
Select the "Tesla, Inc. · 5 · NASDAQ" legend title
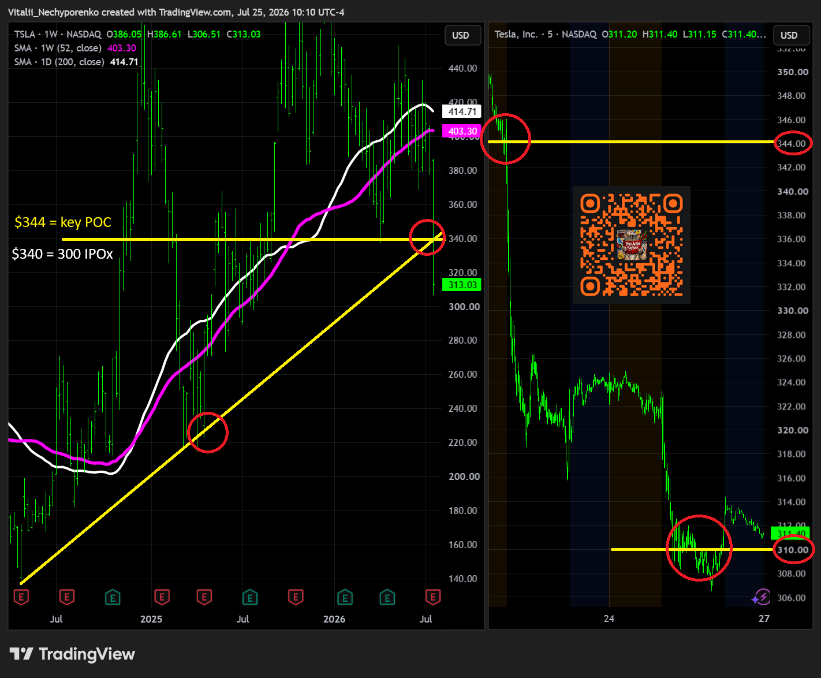click(546, 34)
